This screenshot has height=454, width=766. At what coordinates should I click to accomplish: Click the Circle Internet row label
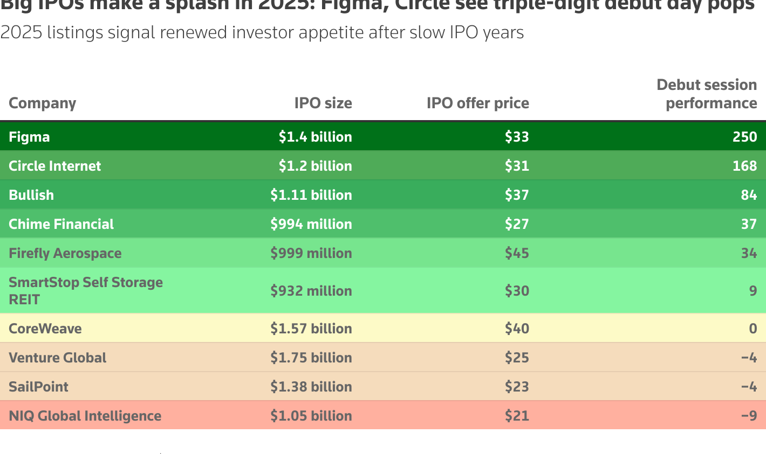pos(54,166)
